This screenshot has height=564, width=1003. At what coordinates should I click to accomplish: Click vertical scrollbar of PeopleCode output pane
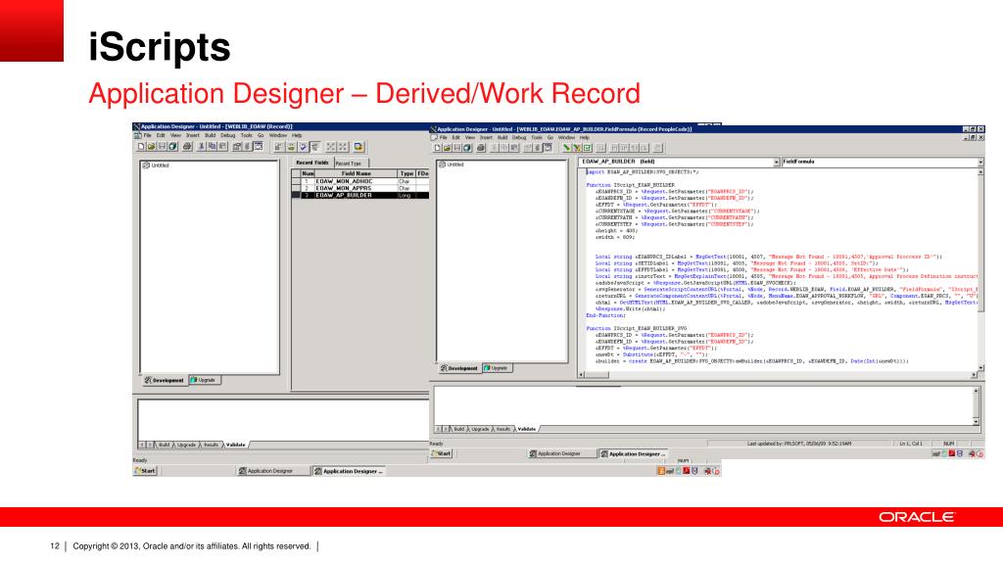[977, 406]
